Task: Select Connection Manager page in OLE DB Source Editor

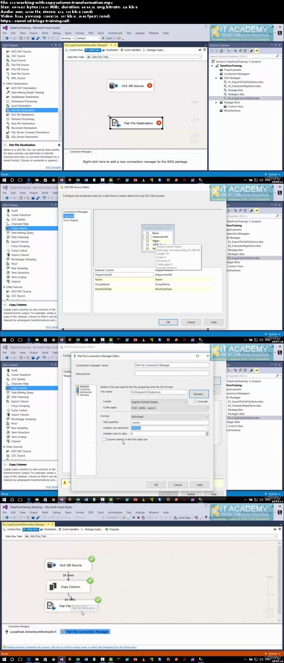Action: pyautogui.click(x=76, y=212)
